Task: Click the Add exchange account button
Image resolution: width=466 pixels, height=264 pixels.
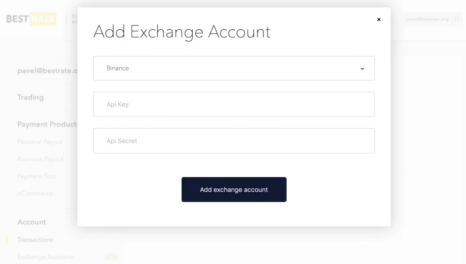Action: (234, 189)
